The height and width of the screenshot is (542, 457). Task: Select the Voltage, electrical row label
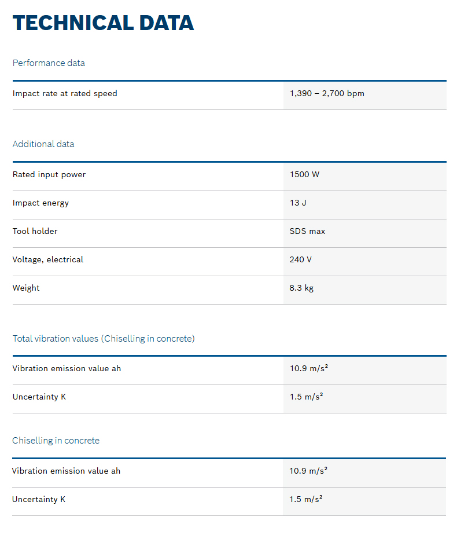(x=48, y=259)
